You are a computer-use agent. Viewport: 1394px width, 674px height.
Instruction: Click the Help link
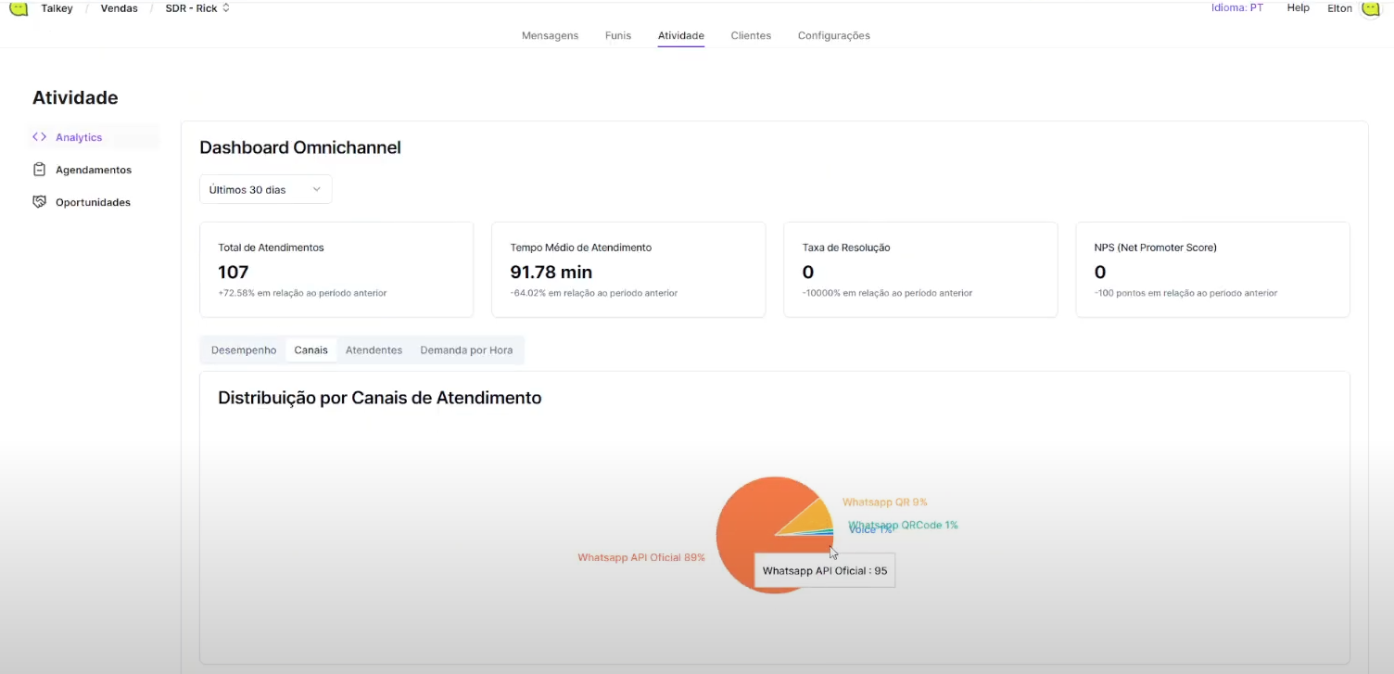click(1298, 7)
